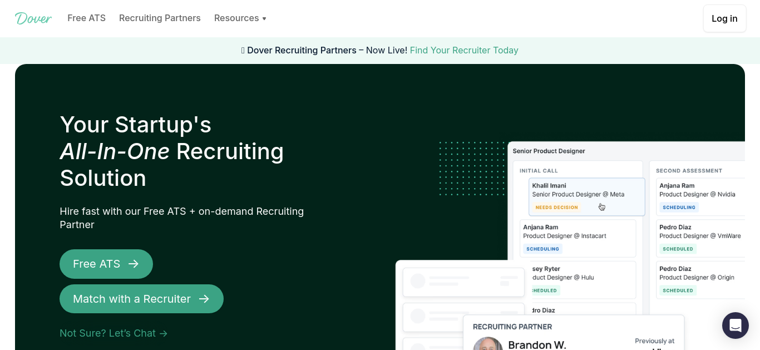Click SCHEDULING badge under the Nvidia candidate
This screenshot has width=760, height=350.
[679, 208]
